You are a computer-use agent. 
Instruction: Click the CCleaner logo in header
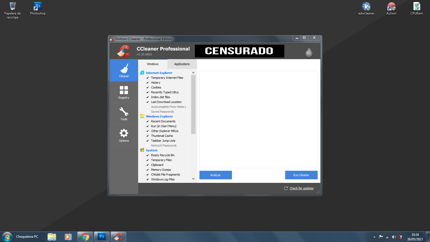(124, 51)
